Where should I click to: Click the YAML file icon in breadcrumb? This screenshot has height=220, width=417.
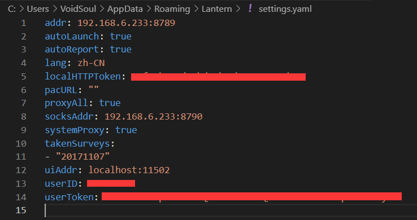[x=250, y=9]
